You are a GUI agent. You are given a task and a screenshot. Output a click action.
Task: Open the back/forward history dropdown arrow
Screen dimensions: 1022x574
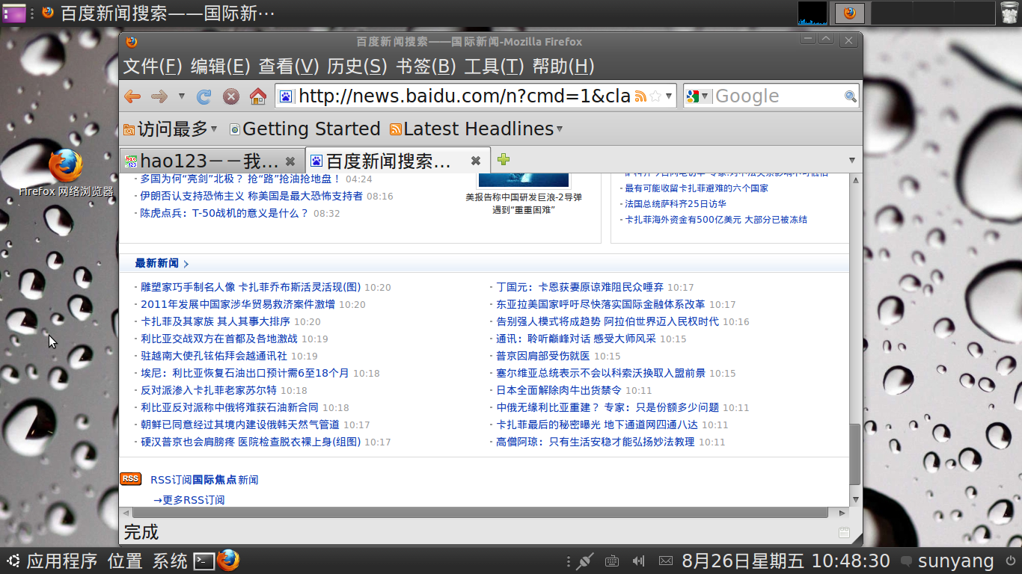click(181, 96)
